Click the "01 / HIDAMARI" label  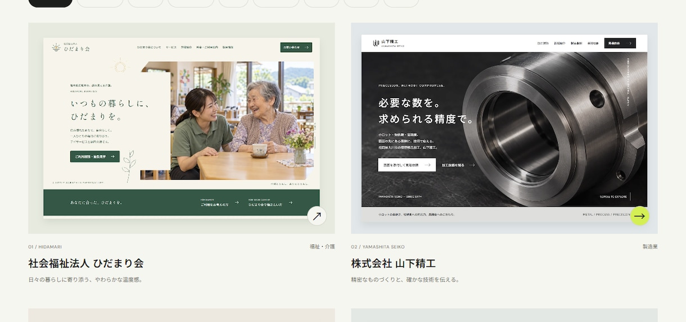point(45,247)
